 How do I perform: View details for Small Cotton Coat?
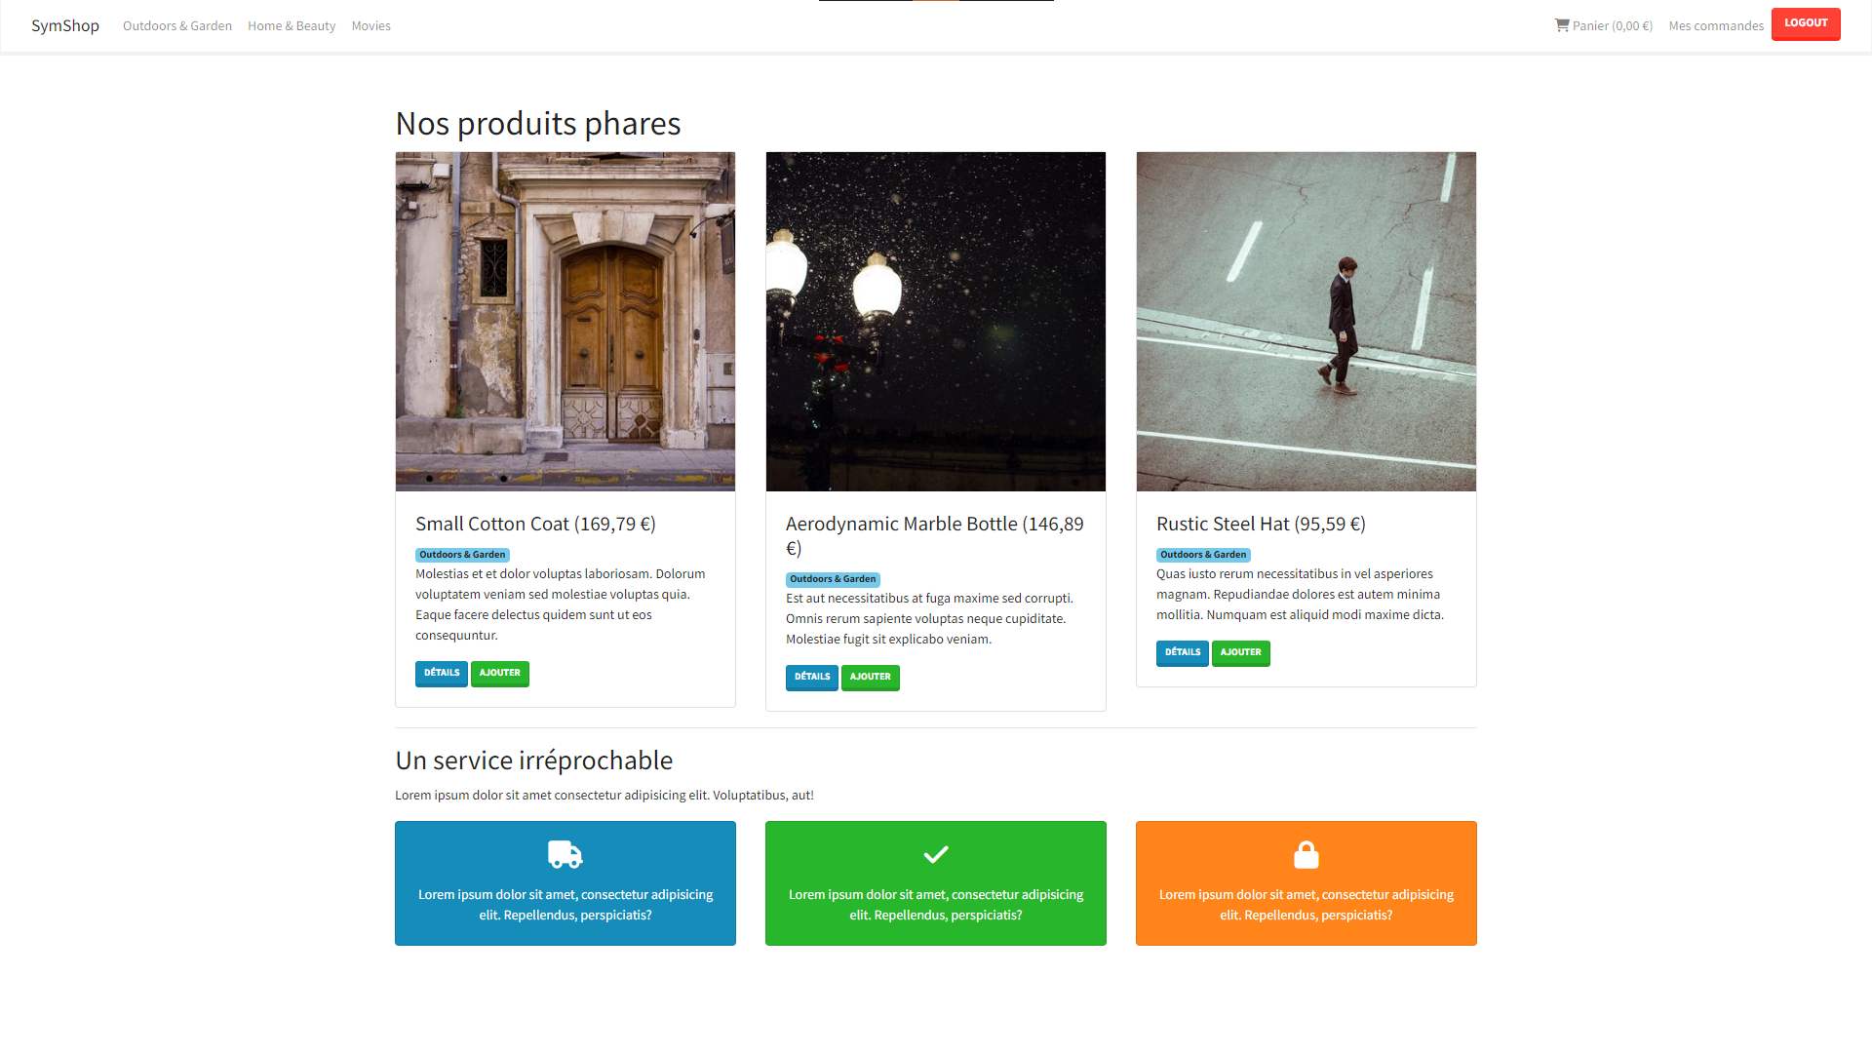point(441,673)
